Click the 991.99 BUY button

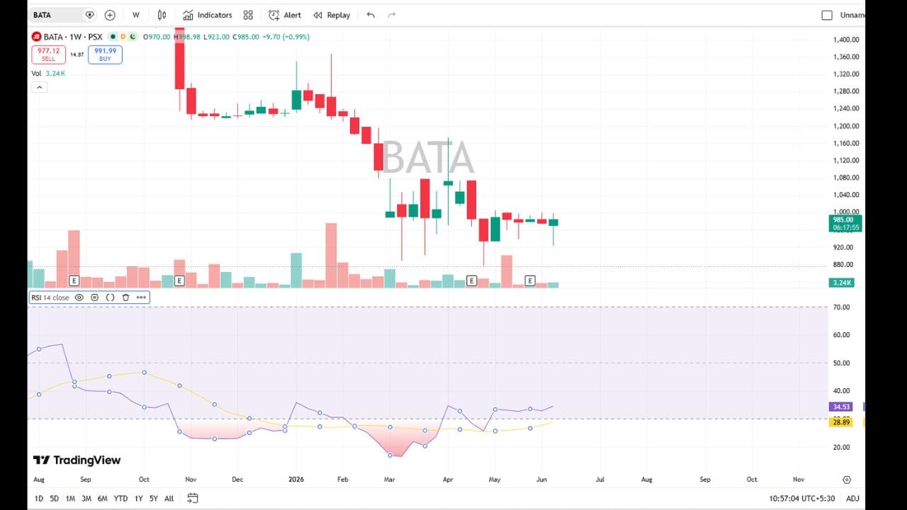[105, 55]
